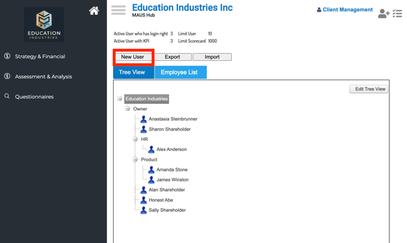
Task: Collapse the Owner tree branch
Action: point(127,109)
